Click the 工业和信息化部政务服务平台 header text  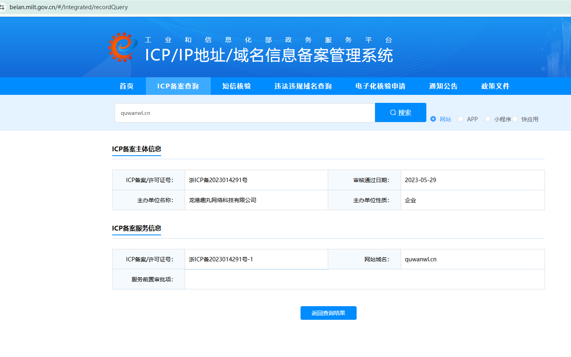click(268, 40)
